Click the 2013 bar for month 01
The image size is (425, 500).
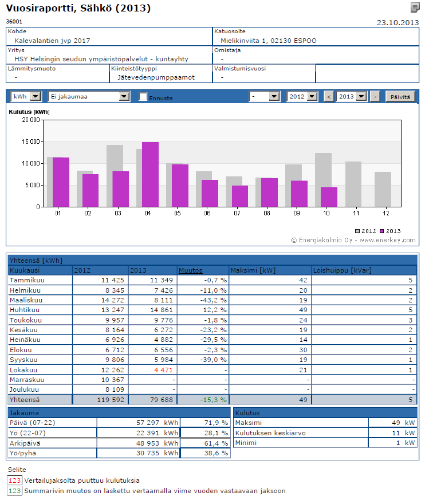coord(61,182)
